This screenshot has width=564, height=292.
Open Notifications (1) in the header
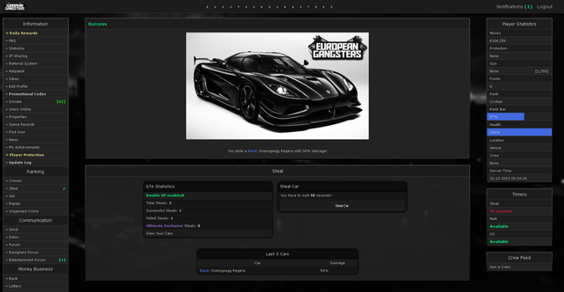[514, 7]
